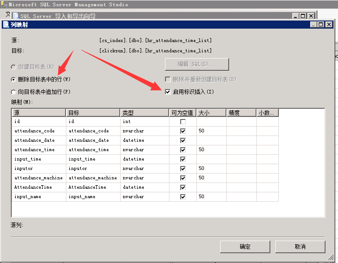This screenshot has height=263, width=338.
Task: Click the SQL Server wizard window icon
Action: 16,16
